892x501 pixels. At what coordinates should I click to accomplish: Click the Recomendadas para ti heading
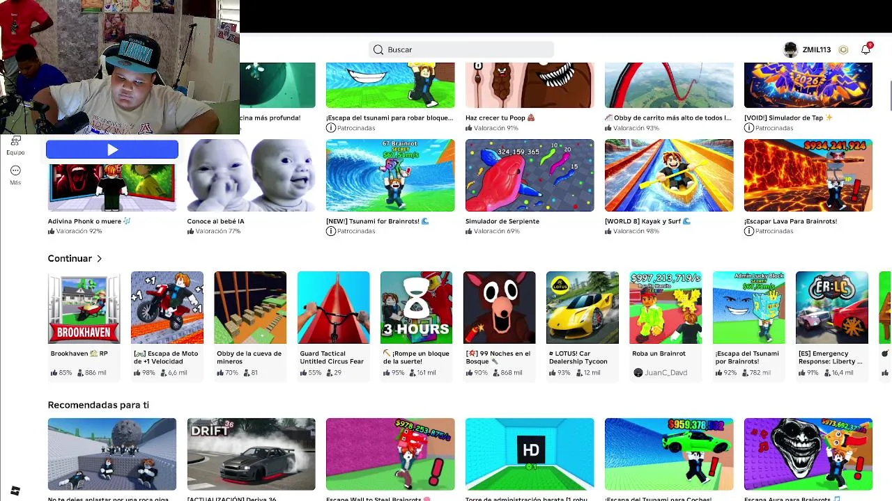point(98,405)
